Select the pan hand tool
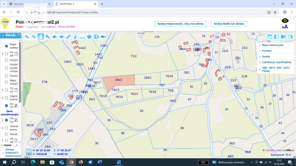This screenshot has height=166, width=296. click(40, 37)
